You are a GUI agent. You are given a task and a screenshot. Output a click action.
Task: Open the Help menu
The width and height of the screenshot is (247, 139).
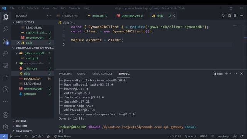87,8
